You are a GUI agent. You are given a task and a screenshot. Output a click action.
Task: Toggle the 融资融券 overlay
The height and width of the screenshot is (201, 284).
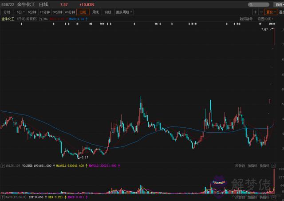[246, 19]
